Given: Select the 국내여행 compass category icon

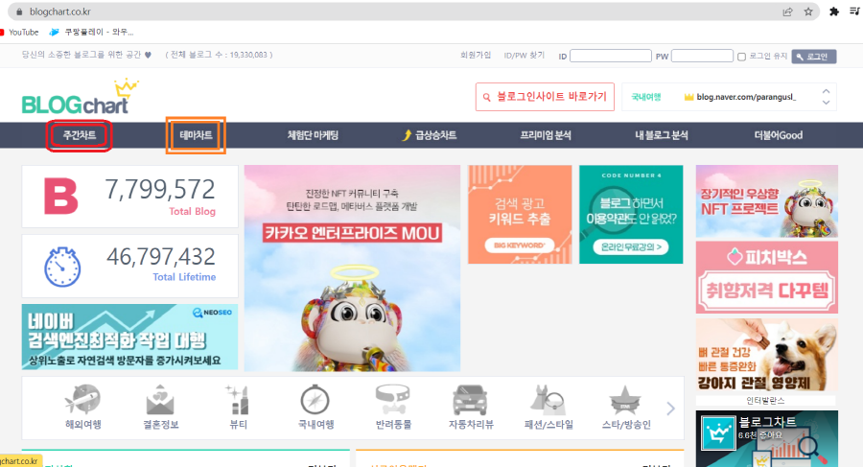Looking at the screenshot, I should [315, 400].
